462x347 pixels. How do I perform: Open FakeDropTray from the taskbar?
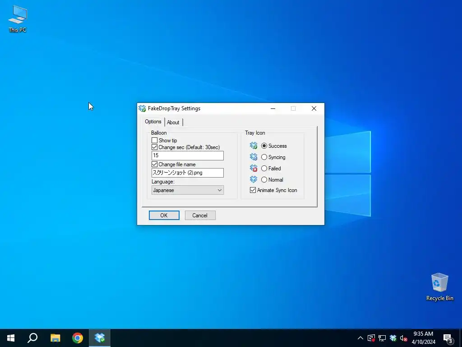(100, 338)
